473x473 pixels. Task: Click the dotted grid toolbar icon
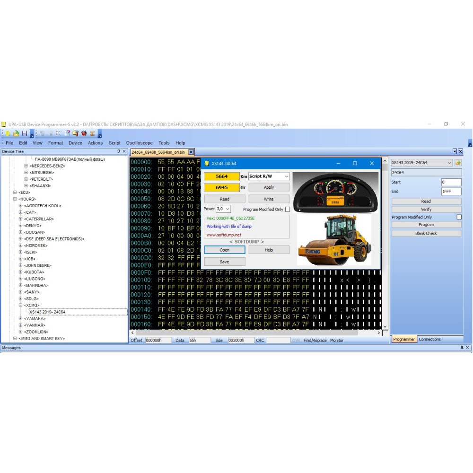[x=59, y=133]
